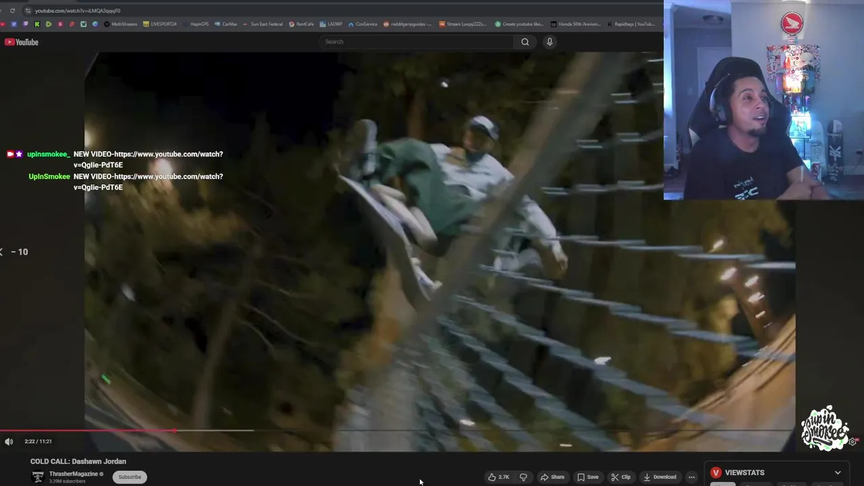Open the Create youtube bookmark
Viewport: 864px width, 486px height.
(519, 24)
